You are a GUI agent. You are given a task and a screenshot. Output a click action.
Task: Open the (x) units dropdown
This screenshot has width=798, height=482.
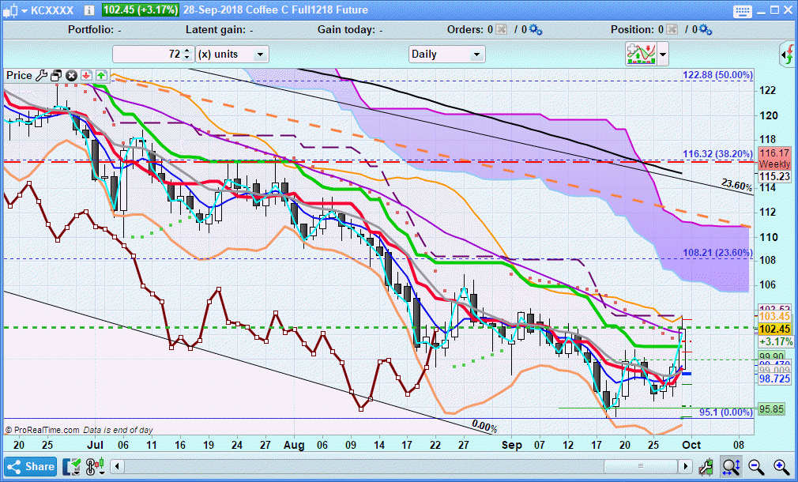(232, 54)
